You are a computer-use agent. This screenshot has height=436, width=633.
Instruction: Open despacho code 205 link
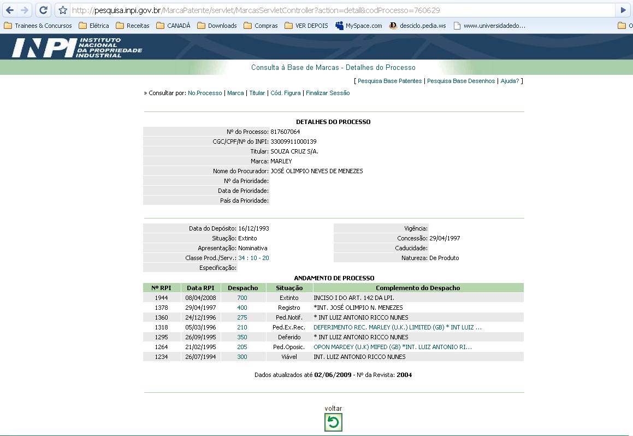242,347
